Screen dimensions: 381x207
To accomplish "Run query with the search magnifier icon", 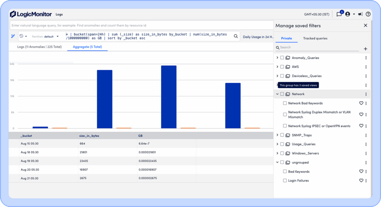I will 236,36.
